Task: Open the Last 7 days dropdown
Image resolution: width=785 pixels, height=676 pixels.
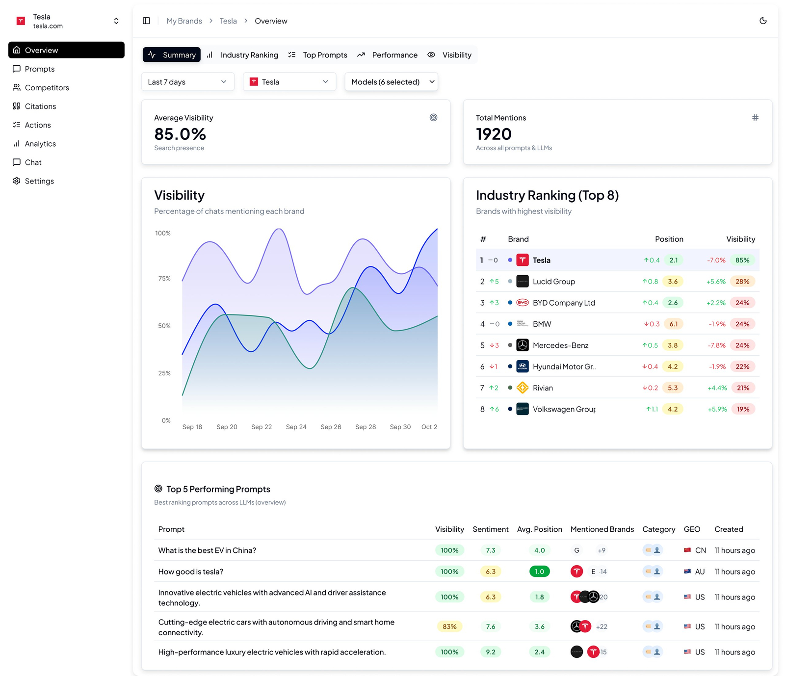Action: coord(187,82)
